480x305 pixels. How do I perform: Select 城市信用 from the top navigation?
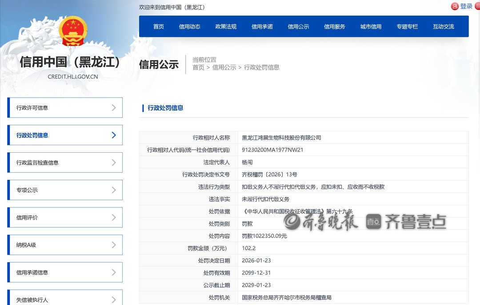point(371,27)
